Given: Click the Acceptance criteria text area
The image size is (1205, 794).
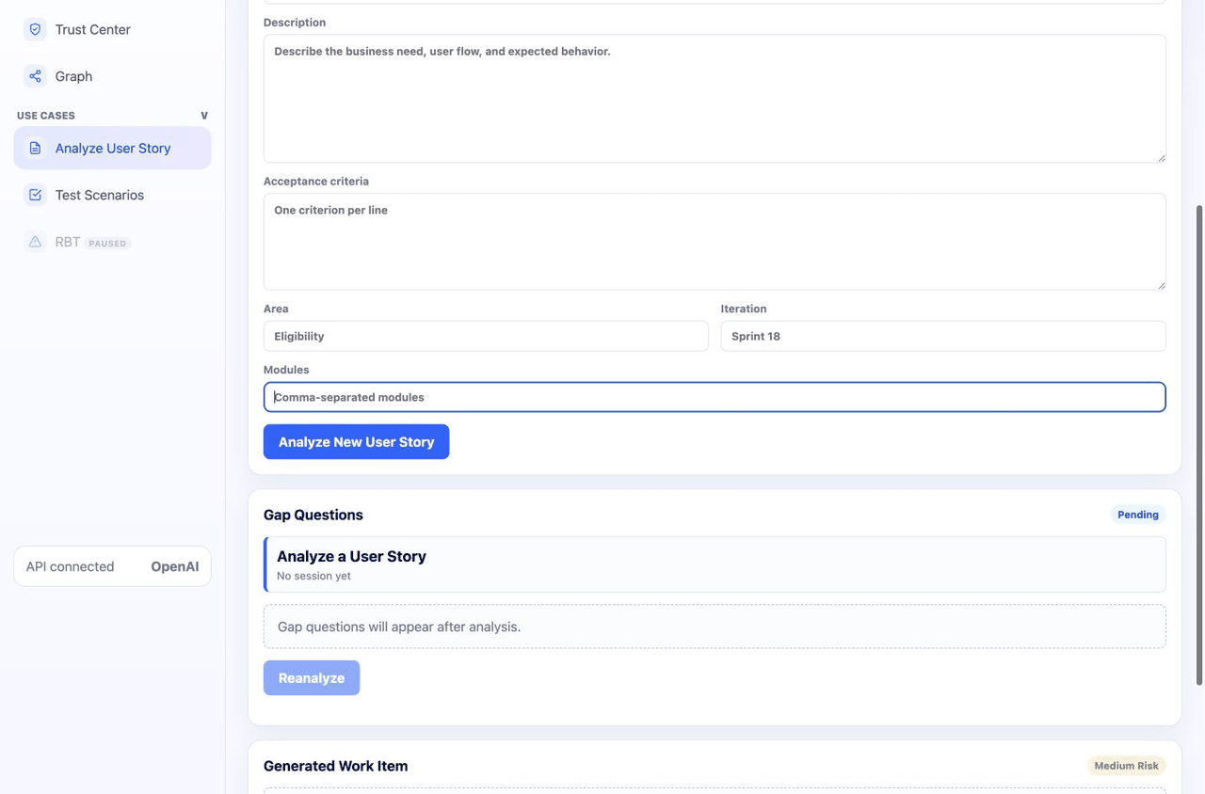Looking at the screenshot, I should pos(715,242).
